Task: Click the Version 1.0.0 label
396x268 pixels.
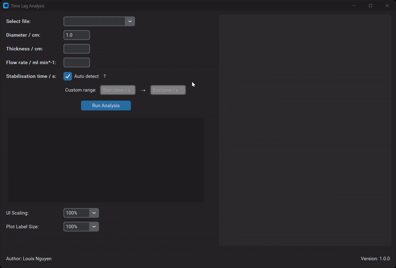Action: 375,258
